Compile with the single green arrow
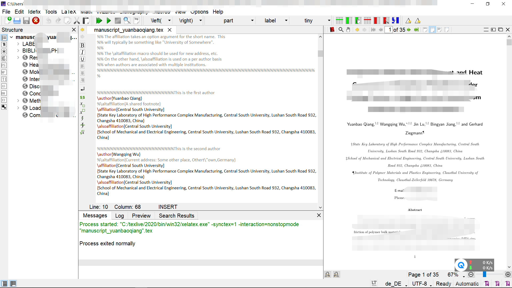The image size is (512, 288). coord(109,21)
